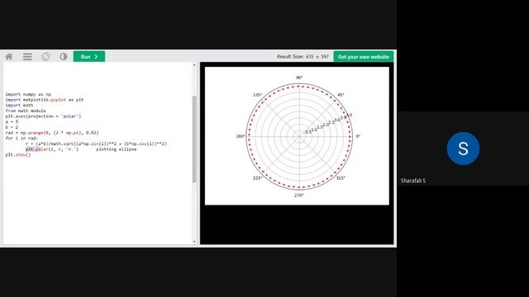The width and height of the screenshot is (529, 297).
Task: Click the 0° label on polar plot
Action: click(358, 136)
